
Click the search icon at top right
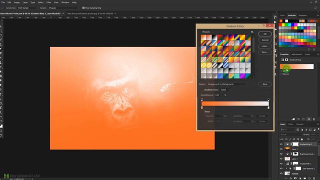[x=315, y=8]
